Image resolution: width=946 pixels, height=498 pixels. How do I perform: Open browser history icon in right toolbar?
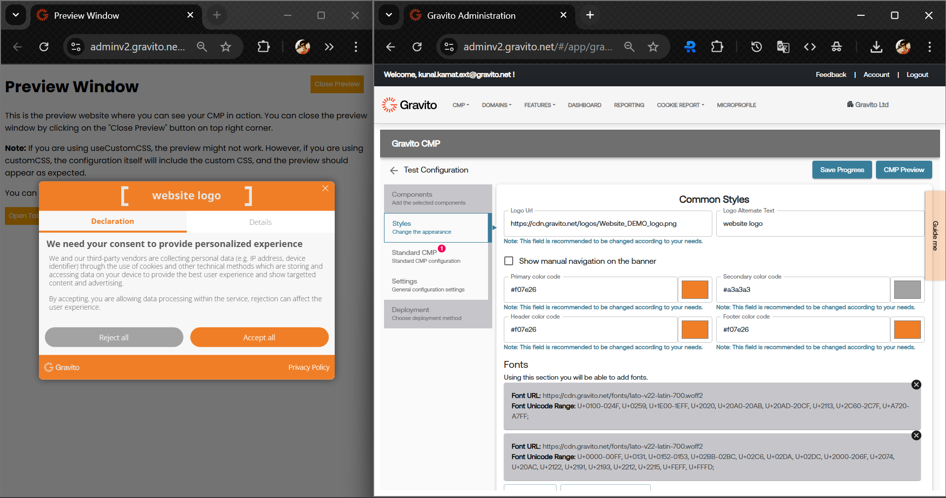[756, 47]
